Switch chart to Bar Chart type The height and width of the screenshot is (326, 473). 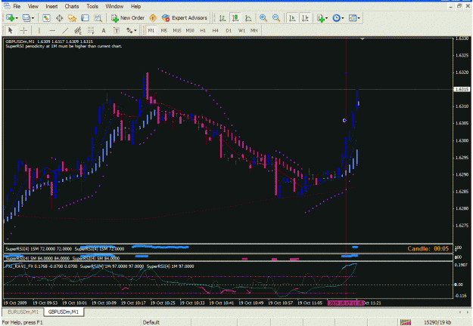pyautogui.click(x=222, y=18)
